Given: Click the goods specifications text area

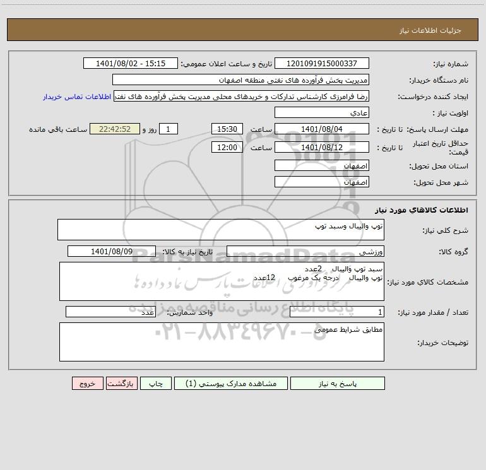Looking at the screenshot, I should [x=222, y=281].
